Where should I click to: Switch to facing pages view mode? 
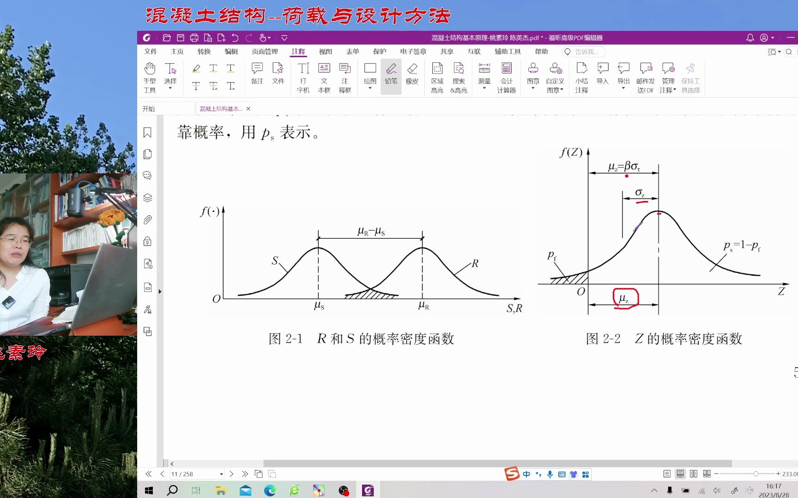[x=694, y=474]
